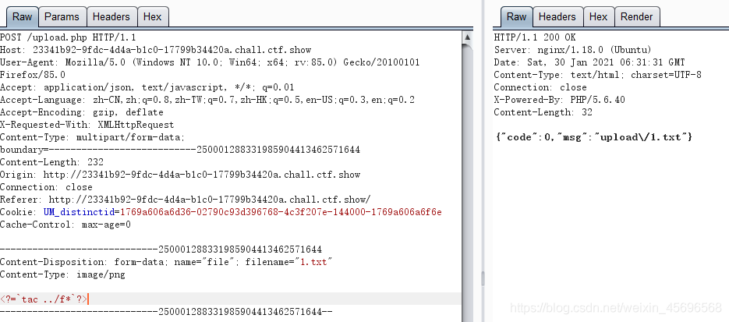Click the PHP payload tac ../f* line

coord(44,299)
